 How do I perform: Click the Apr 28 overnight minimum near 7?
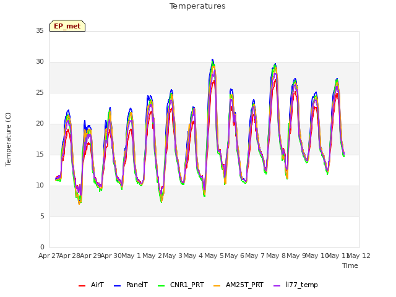click(x=79, y=203)
